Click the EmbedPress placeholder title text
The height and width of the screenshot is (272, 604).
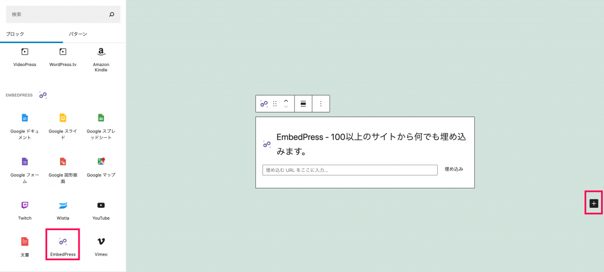(x=372, y=144)
